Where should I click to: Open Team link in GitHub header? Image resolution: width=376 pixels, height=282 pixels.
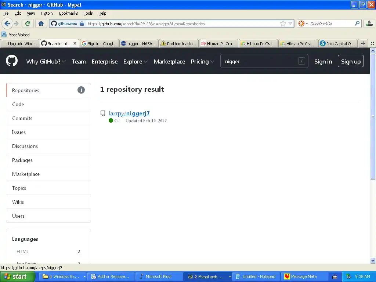[79, 62]
